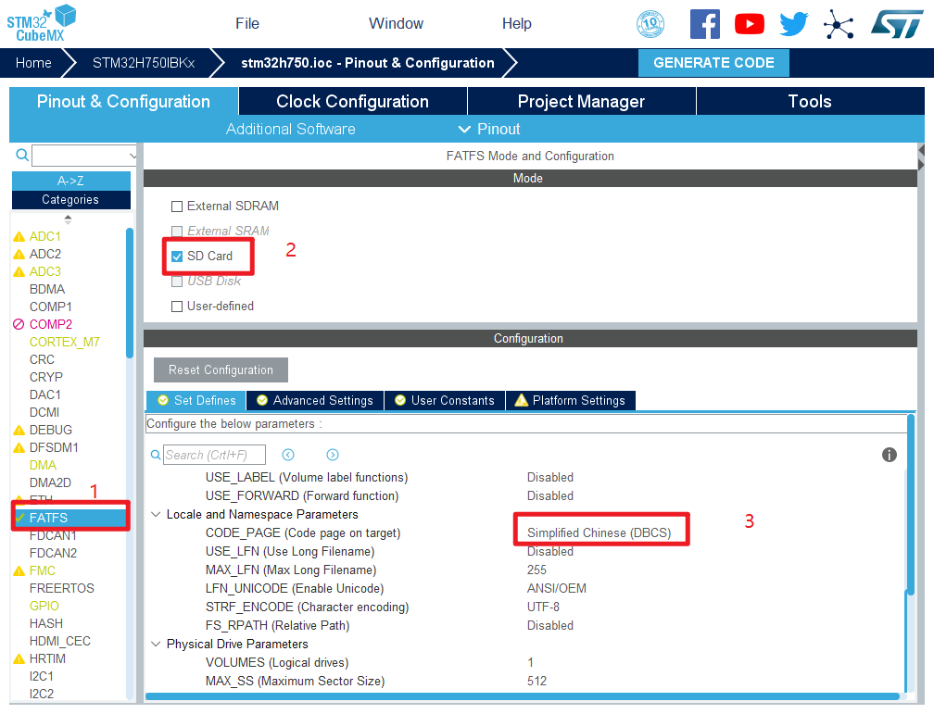This screenshot has width=934, height=714.
Task: Expand the Pinout dropdown menu
Action: coord(489,129)
